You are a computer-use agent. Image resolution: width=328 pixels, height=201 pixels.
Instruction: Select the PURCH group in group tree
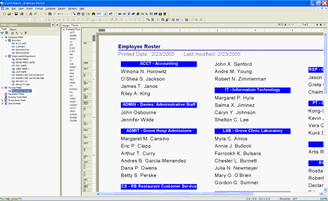click(x=73, y=89)
